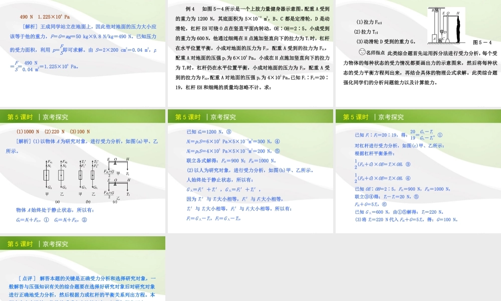Click the line beginning "［点评］解答本题的关键"
Viewport: 501px width, 301px height.
[x=87, y=278]
